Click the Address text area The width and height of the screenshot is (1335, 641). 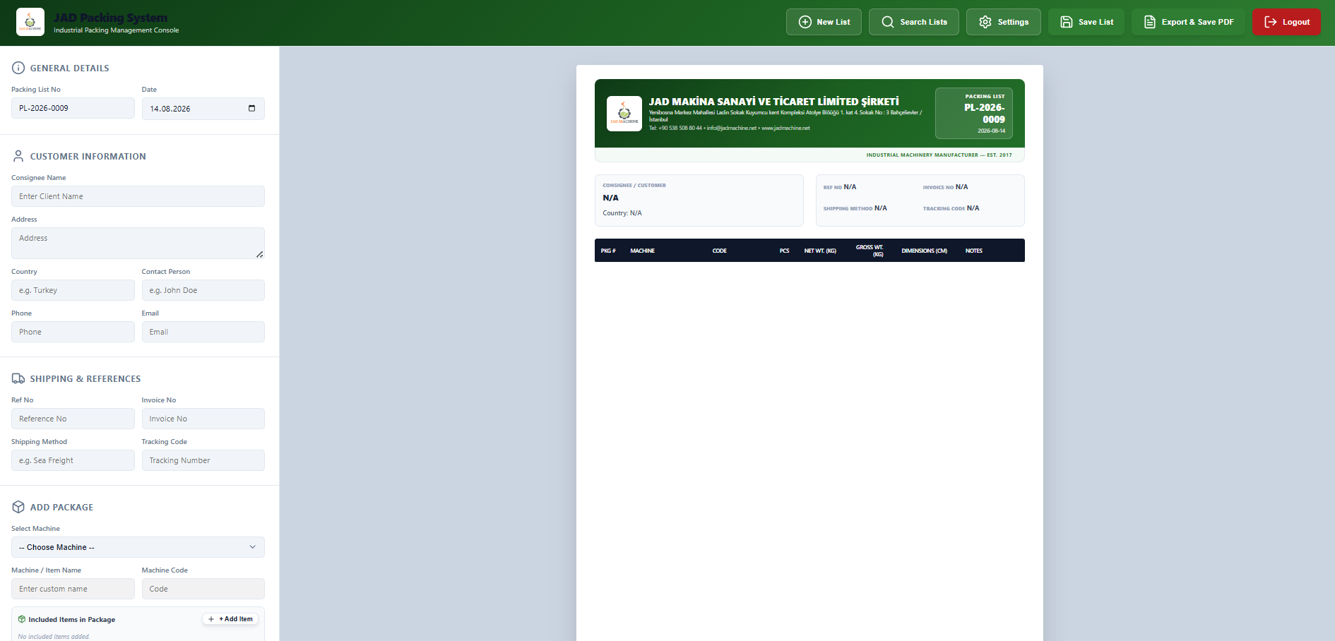click(x=138, y=243)
